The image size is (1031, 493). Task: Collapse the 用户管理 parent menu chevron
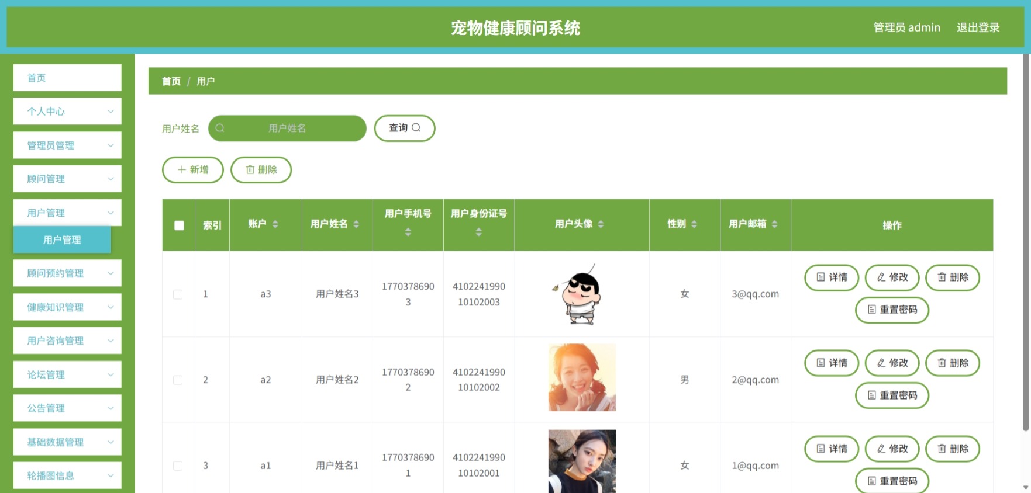[x=111, y=213]
